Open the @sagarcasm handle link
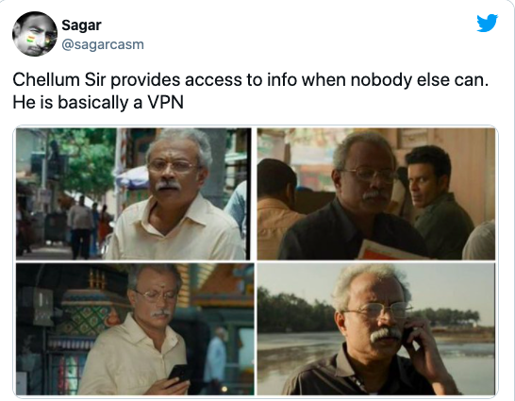 [103, 44]
